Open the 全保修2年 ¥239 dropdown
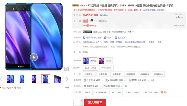 point(93,80)
